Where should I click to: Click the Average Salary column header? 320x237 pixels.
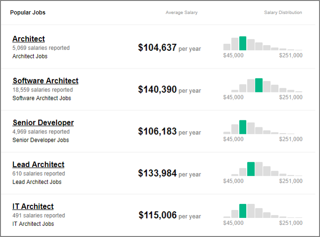click(x=181, y=13)
